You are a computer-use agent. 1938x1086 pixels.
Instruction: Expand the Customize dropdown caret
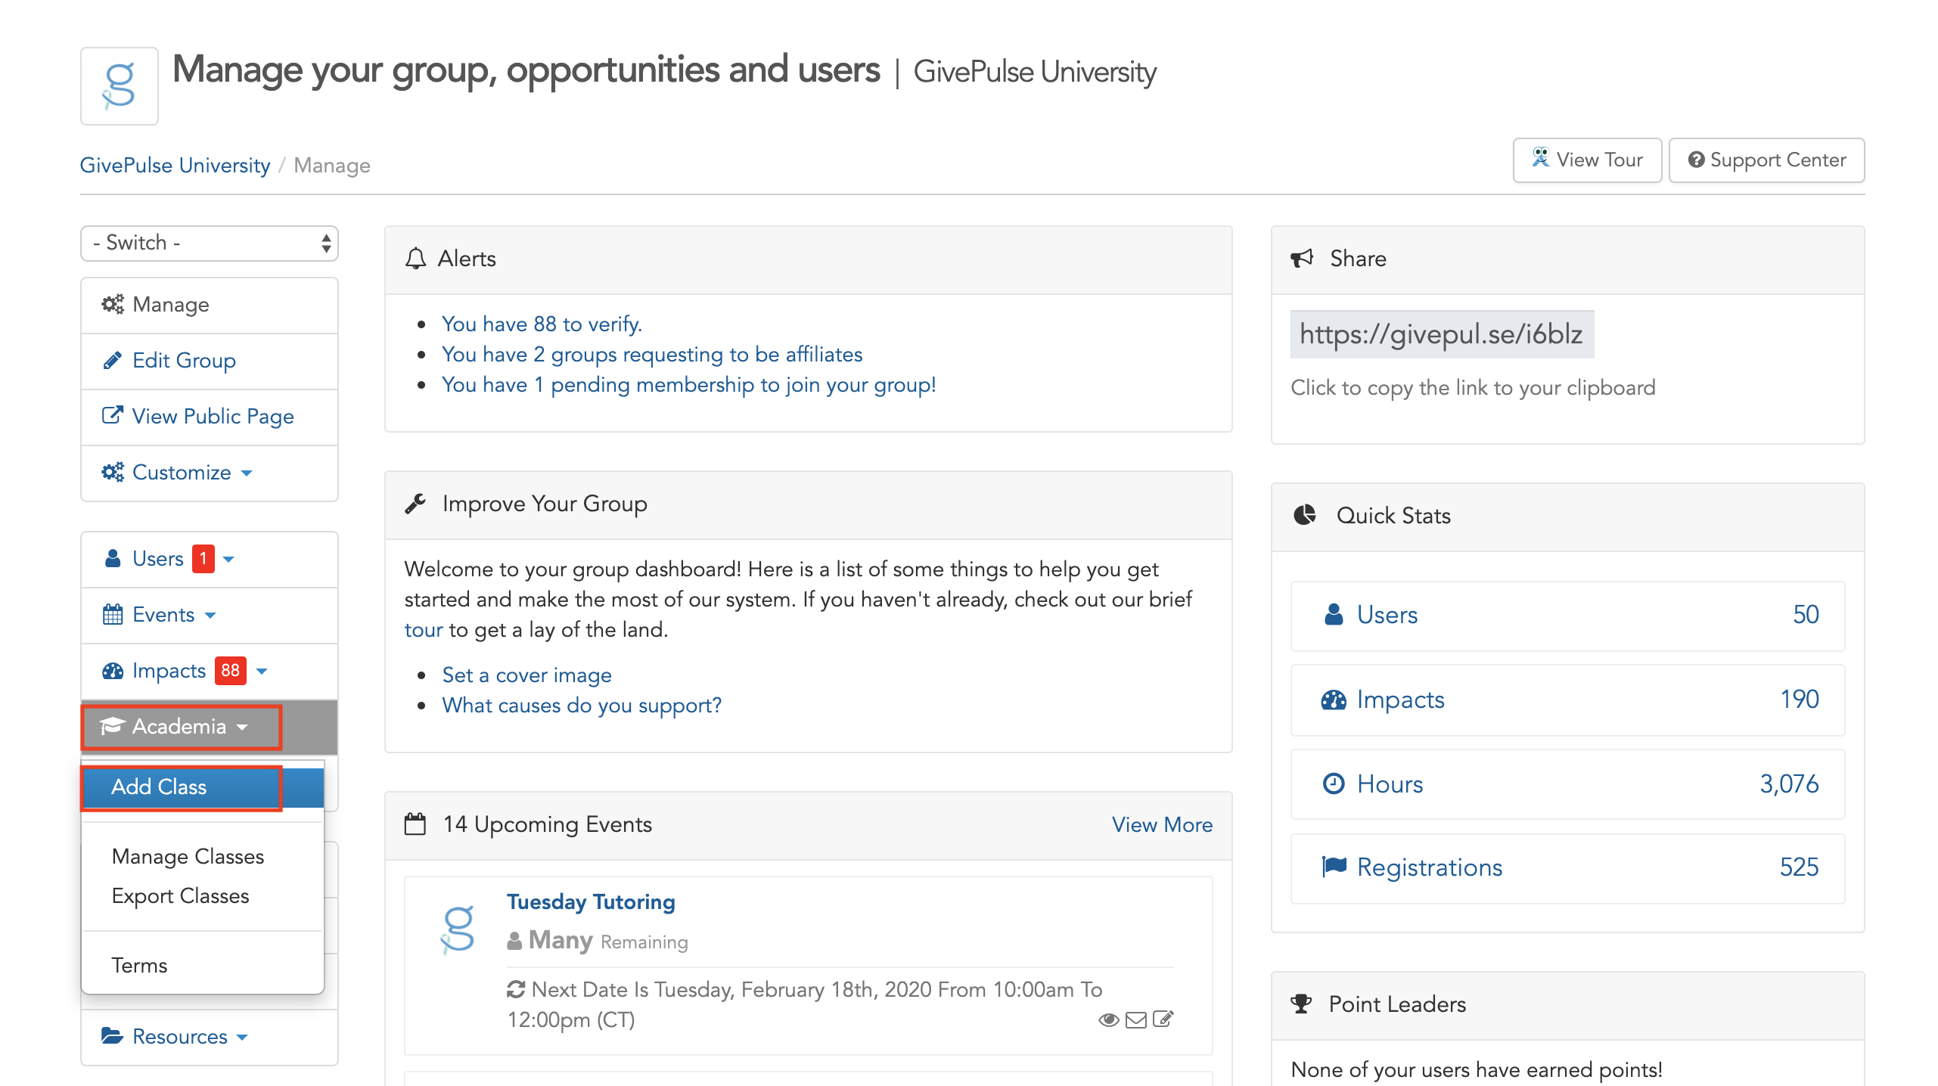pyautogui.click(x=247, y=473)
